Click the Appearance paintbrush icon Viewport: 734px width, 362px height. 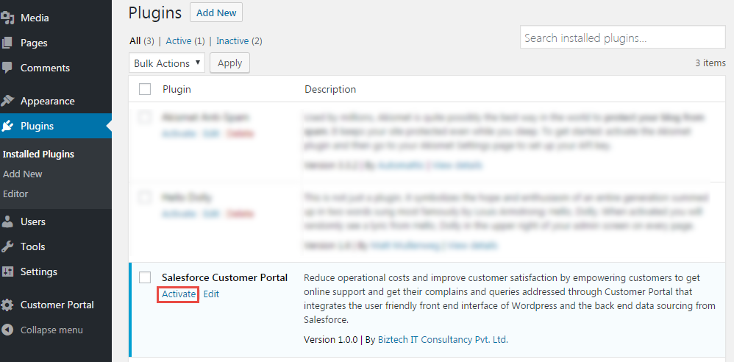(x=7, y=101)
